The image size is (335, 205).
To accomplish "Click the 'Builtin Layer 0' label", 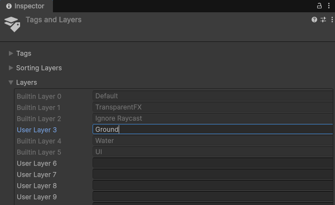I will (39, 97).
